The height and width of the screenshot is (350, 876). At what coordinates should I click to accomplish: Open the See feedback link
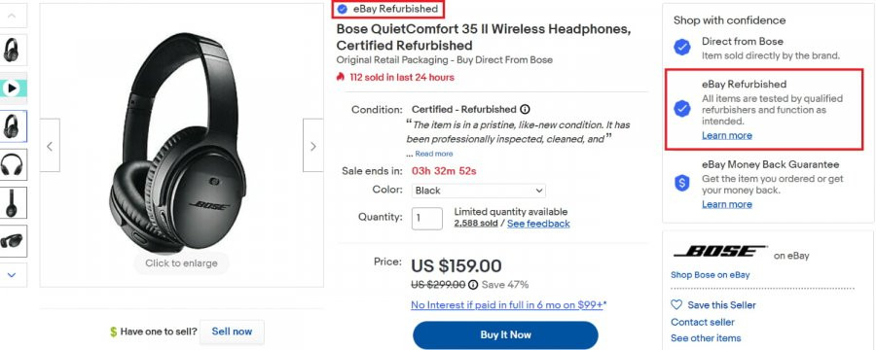click(538, 224)
